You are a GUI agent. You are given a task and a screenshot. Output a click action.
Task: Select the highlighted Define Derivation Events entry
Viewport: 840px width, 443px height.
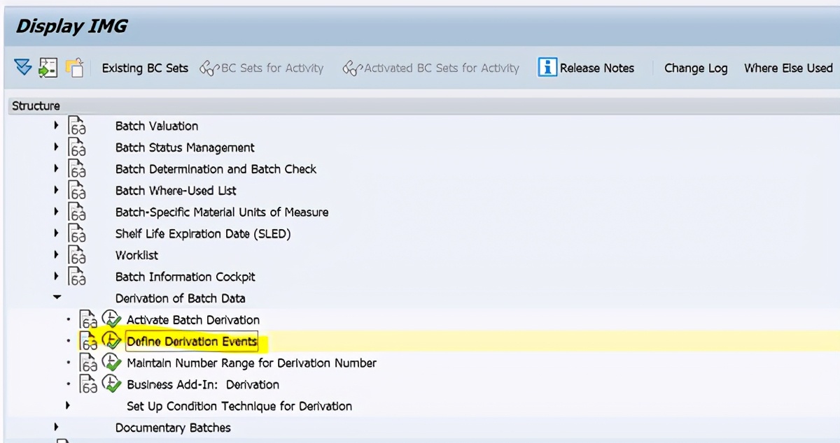[x=192, y=342]
